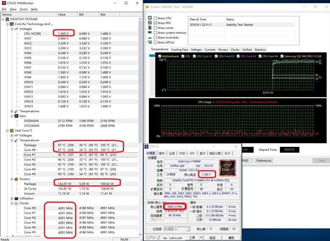Collapse the Fans node
Viewport: 330px width, 241px height.
click(12, 116)
